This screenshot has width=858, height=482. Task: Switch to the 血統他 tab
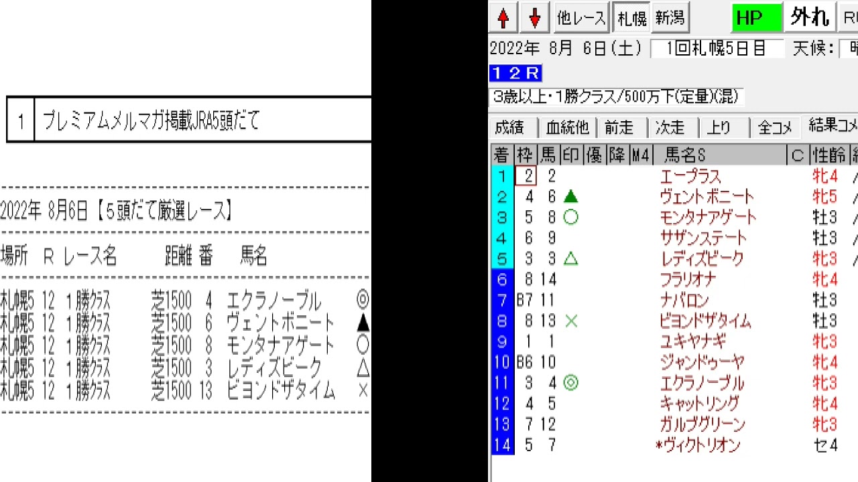[567, 127]
